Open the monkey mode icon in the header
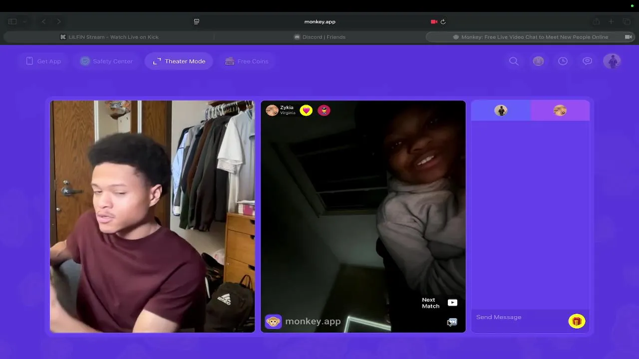The height and width of the screenshot is (359, 639). click(x=538, y=61)
